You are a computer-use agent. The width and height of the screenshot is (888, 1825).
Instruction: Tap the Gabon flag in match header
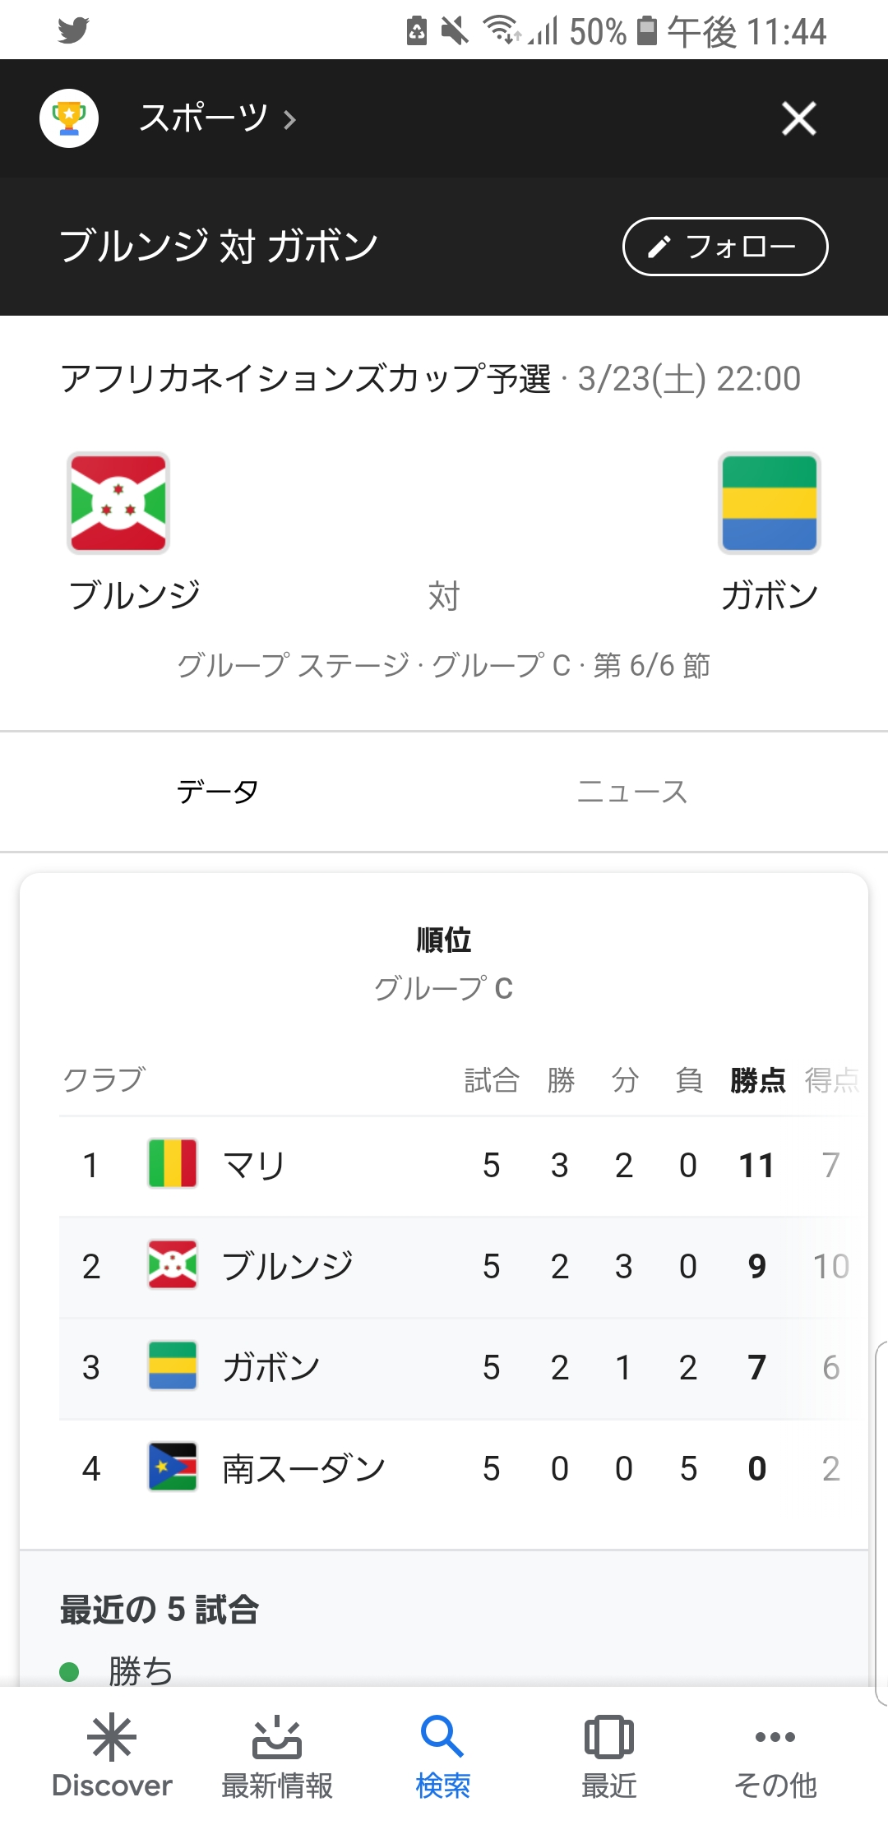click(770, 502)
